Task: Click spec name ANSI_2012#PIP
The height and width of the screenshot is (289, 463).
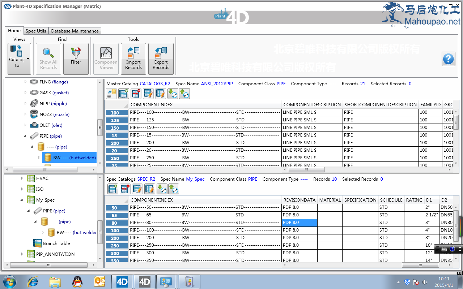Action: coord(217,84)
